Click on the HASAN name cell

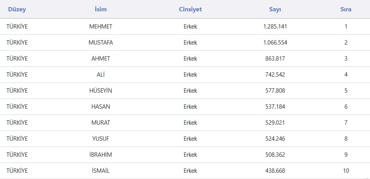pos(100,107)
